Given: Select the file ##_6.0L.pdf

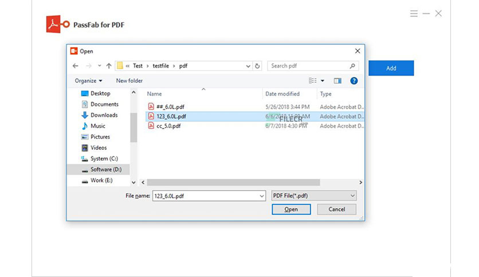Looking at the screenshot, I should (170, 107).
